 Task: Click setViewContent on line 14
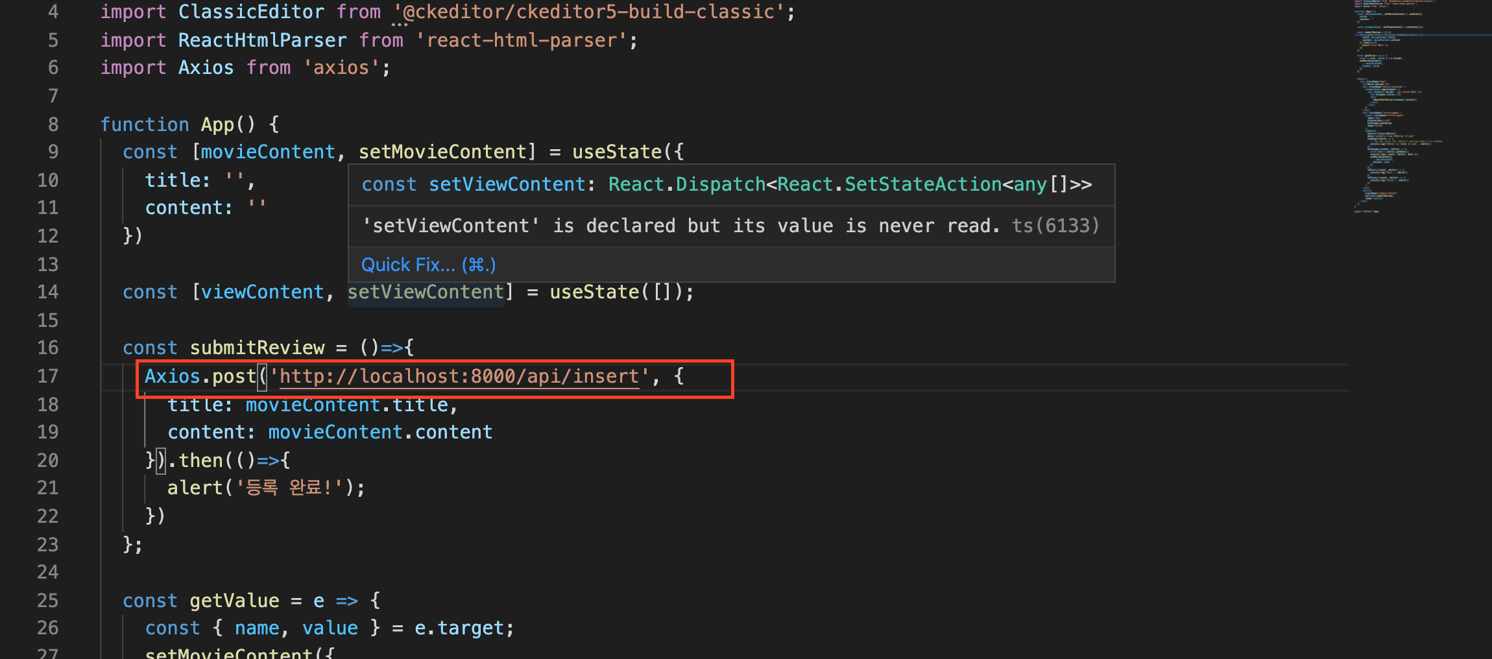(x=426, y=292)
